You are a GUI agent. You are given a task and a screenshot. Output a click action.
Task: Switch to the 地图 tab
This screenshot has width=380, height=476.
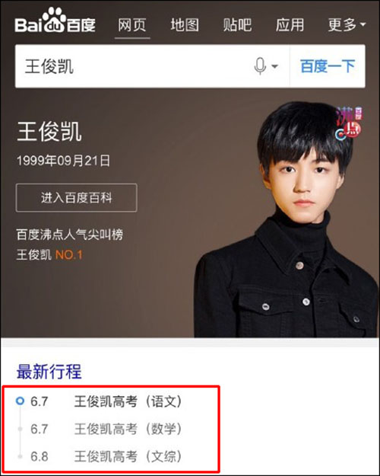(x=185, y=25)
